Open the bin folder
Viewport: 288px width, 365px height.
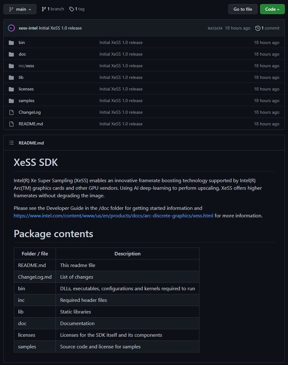click(21, 43)
